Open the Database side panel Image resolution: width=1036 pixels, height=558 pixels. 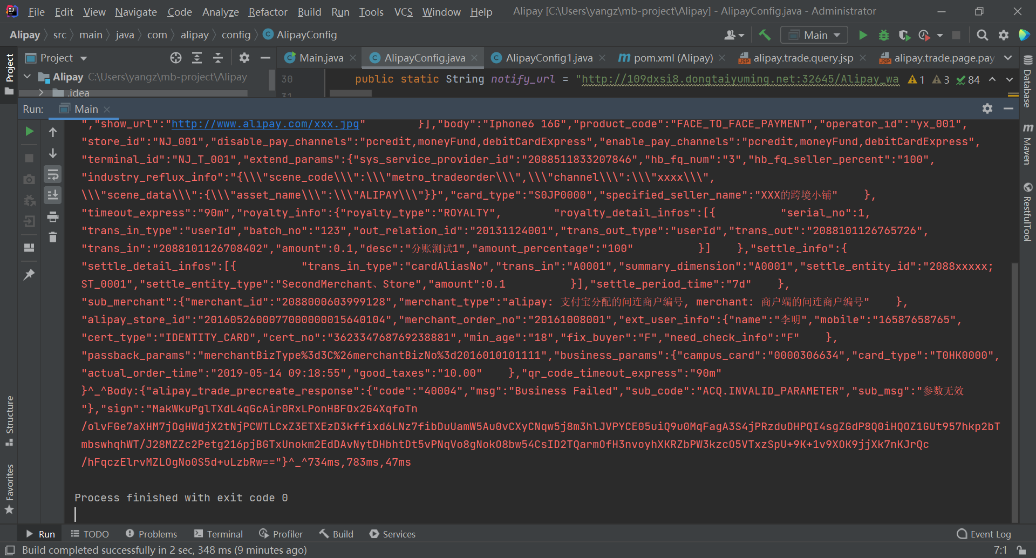coord(1028,81)
